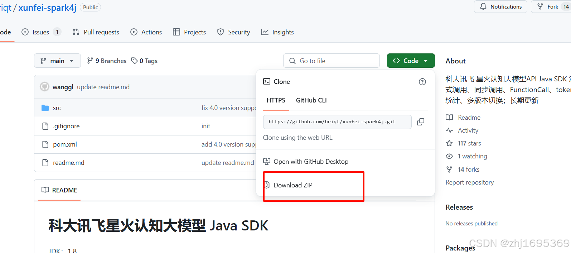Open the 1 watching link
The image size is (571, 253).
pos(473,156)
